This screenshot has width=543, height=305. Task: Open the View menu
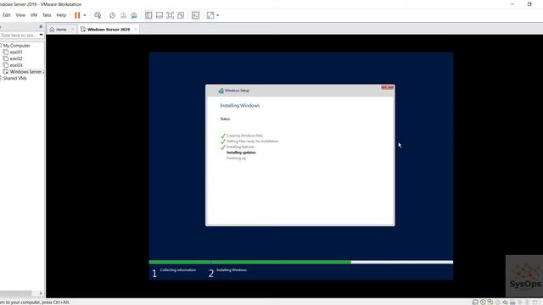[20, 15]
